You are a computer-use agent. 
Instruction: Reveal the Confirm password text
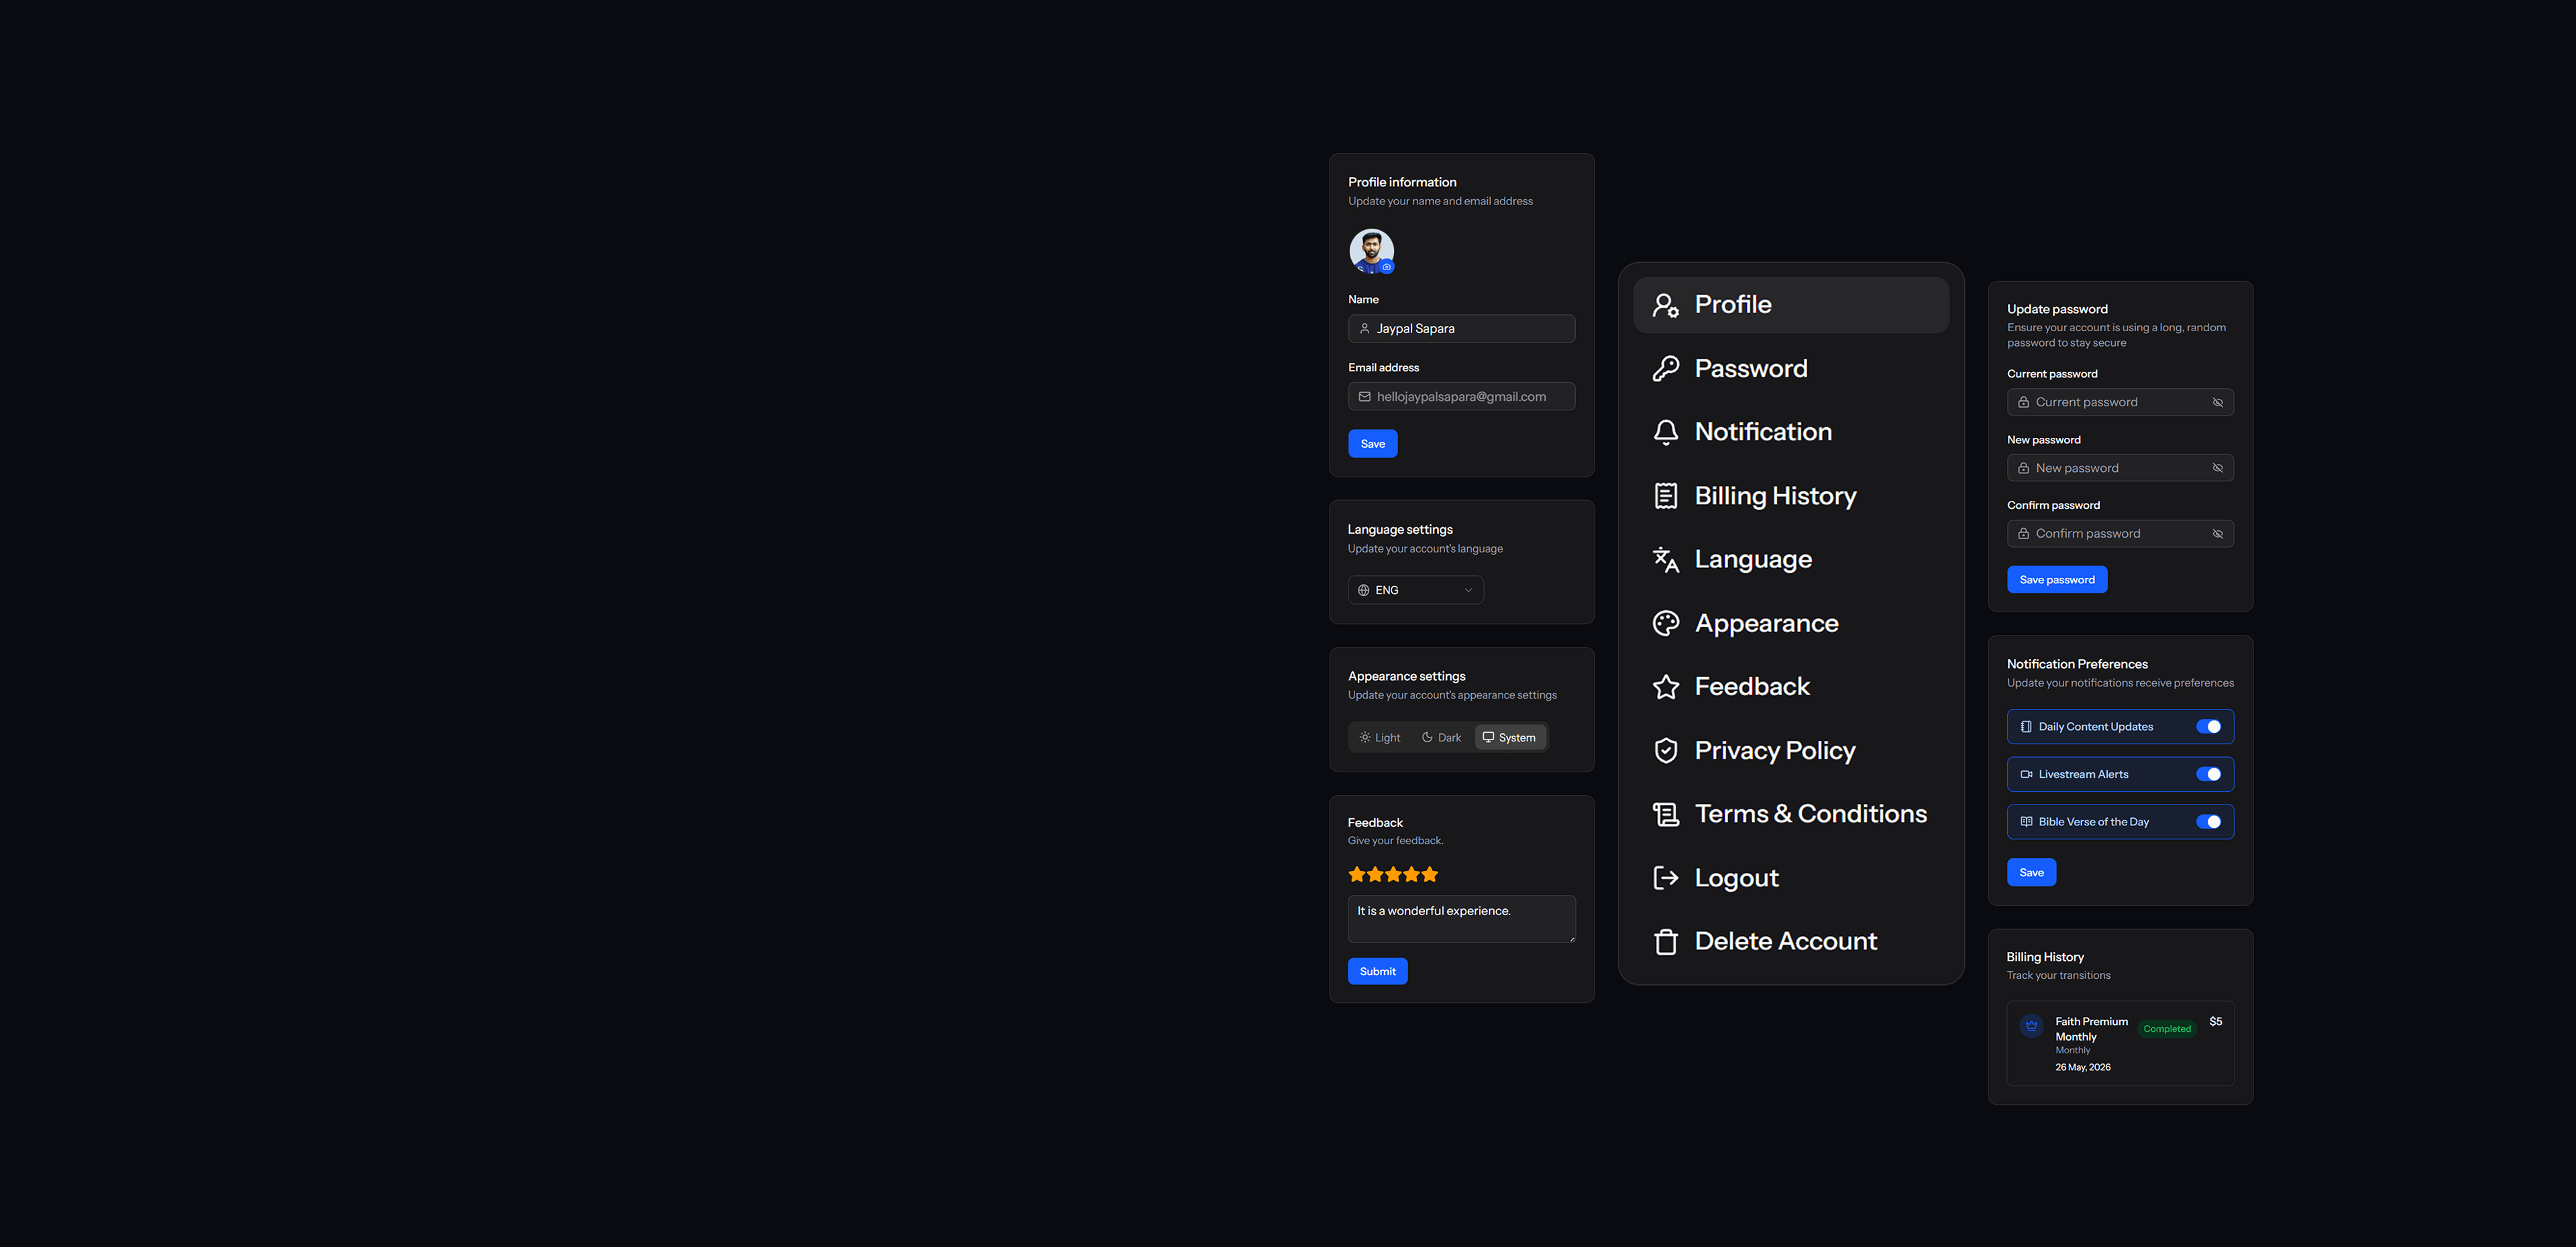pyautogui.click(x=2218, y=534)
